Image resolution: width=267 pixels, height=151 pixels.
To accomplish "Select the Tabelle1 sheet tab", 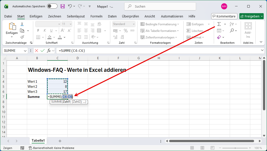I will [38, 140].
